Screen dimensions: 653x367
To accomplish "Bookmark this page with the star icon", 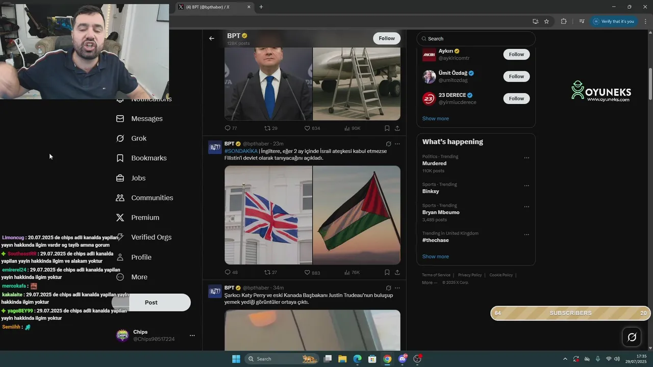I will pos(546,21).
